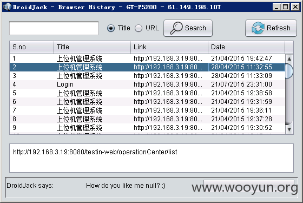Click the link cell in row 5
Viewport: 303px width, 203px height.
(169, 93)
